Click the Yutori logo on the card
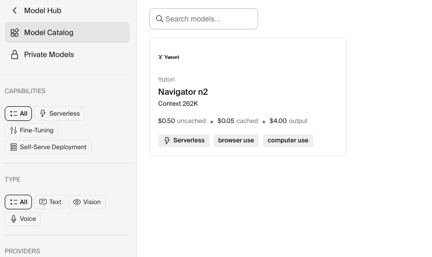432x257 pixels. click(x=169, y=57)
